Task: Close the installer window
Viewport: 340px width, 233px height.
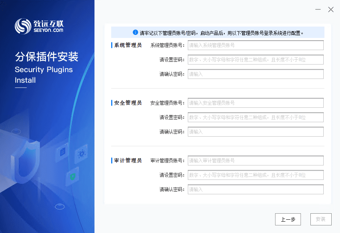Action: 331,9
